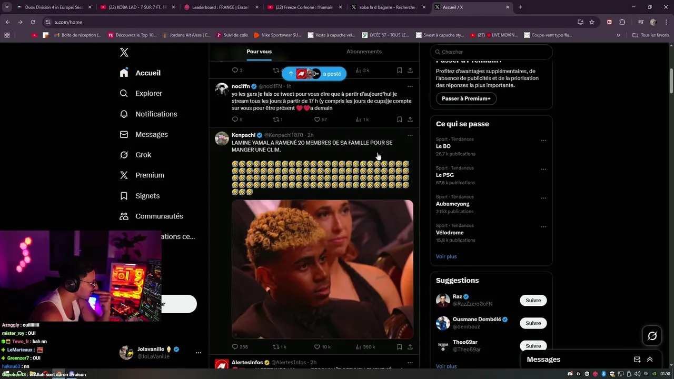Open Accueil from the sidebar
The height and width of the screenshot is (379, 674).
140,73
